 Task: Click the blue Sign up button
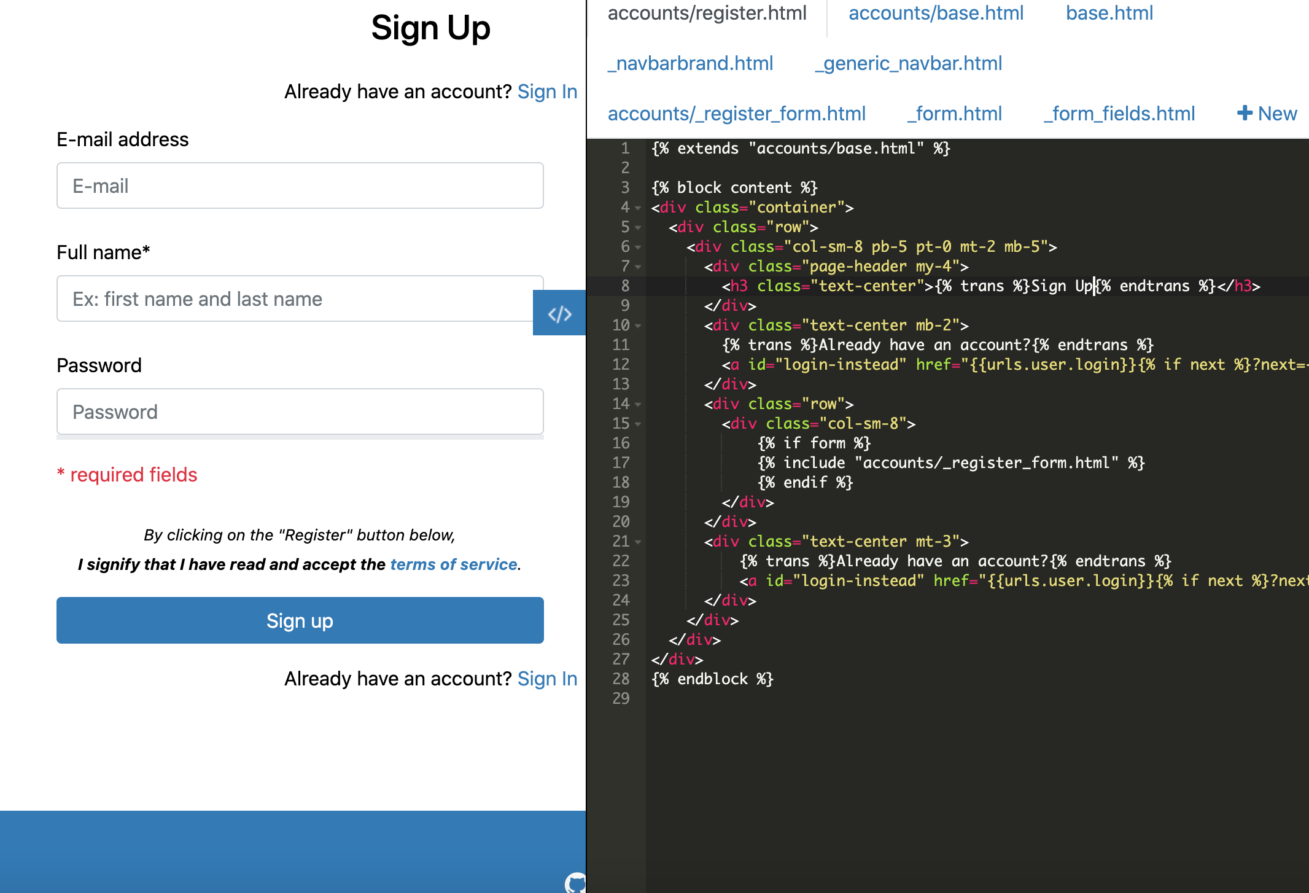300,620
